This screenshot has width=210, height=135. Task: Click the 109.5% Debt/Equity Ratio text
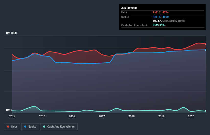(169, 21)
